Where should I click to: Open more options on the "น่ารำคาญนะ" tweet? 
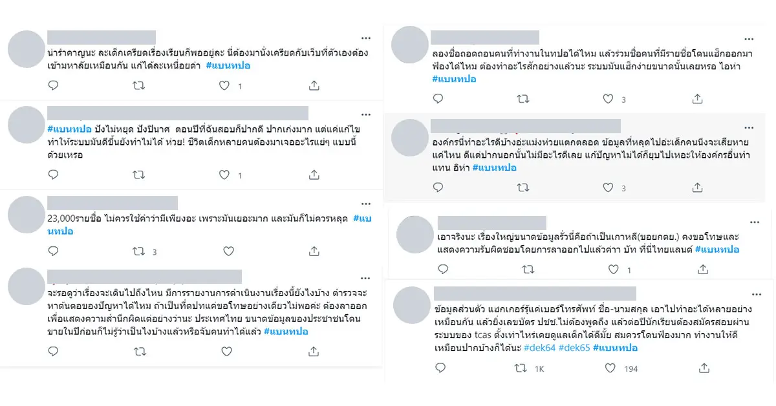[x=366, y=38]
